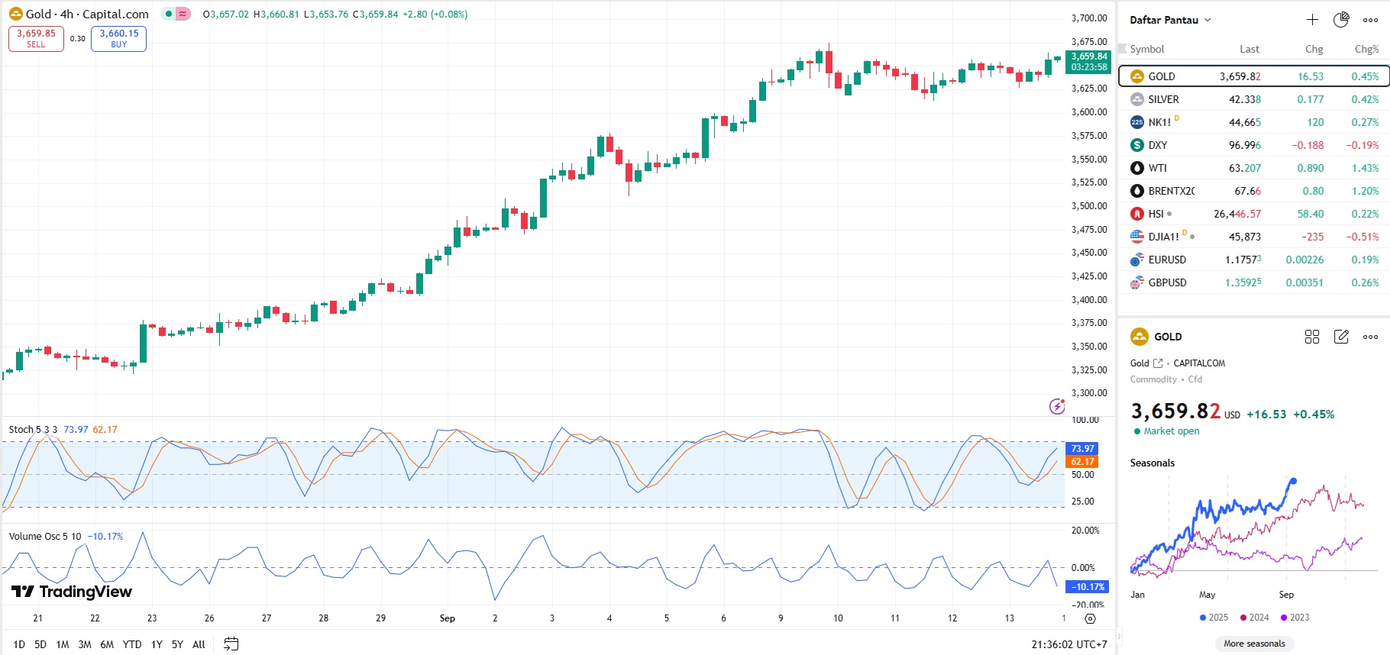Toggle the 2025 seasonal series
Screen dimensions: 1390x655
(1214, 618)
